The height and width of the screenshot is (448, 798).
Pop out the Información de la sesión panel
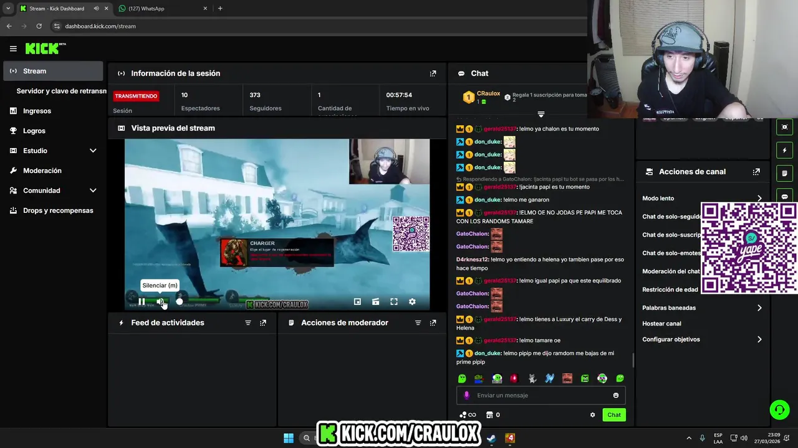[x=433, y=73]
